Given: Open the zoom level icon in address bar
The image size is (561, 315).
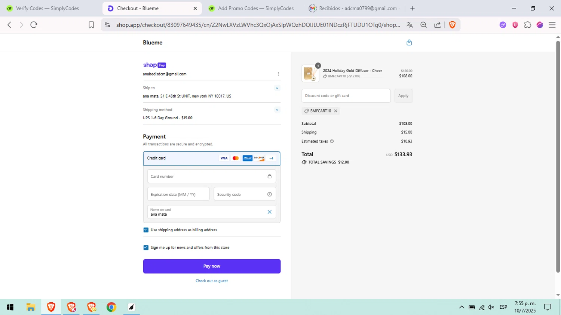Looking at the screenshot, I should click(x=423, y=25).
